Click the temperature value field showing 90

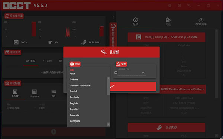[x=132, y=73]
